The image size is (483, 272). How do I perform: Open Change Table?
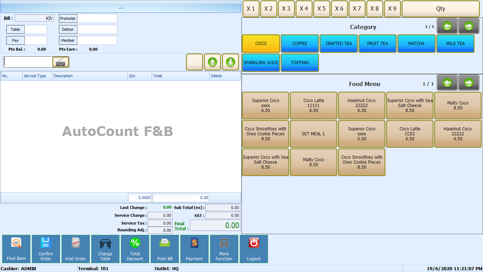click(105, 249)
